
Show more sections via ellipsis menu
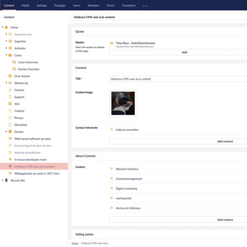click(145, 6)
